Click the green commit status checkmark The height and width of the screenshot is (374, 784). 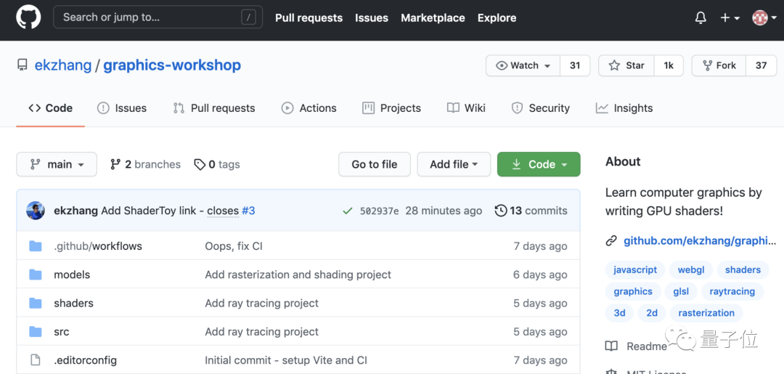point(348,211)
